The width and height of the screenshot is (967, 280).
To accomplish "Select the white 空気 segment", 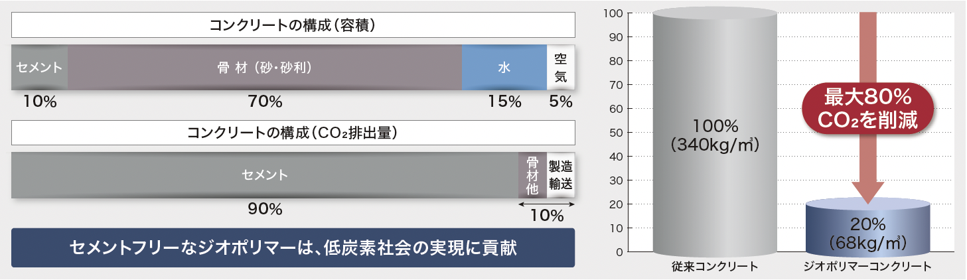I will click(x=561, y=68).
